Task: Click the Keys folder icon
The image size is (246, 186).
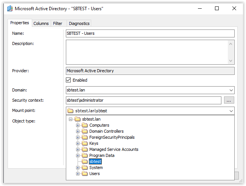Action: 85,143
